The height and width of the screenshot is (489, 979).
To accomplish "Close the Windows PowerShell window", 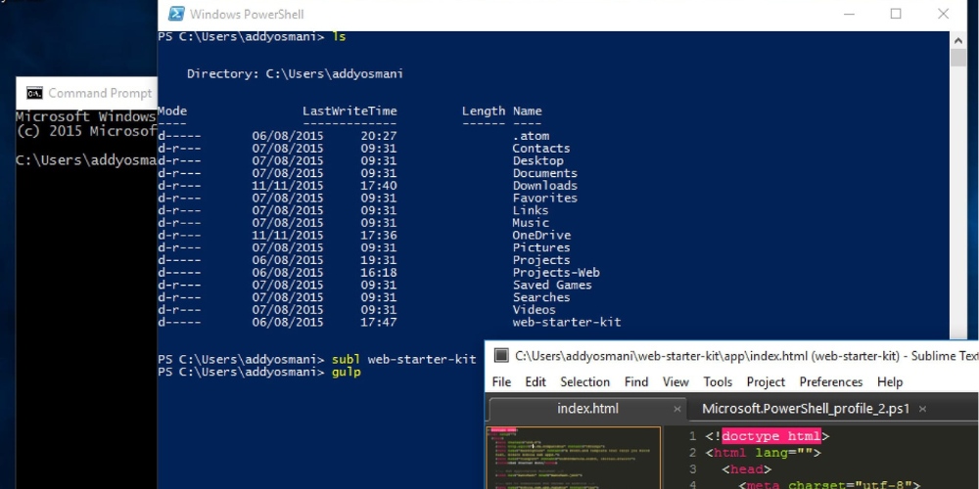I will tap(944, 14).
